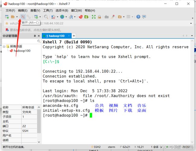The width and height of the screenshot is (196, 151).
Task: Click terminal scrollbar up arrow
Action: pos(192,41)
